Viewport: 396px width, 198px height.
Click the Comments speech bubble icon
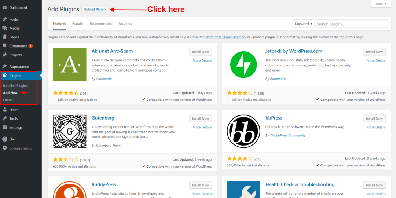pos(4,46)
